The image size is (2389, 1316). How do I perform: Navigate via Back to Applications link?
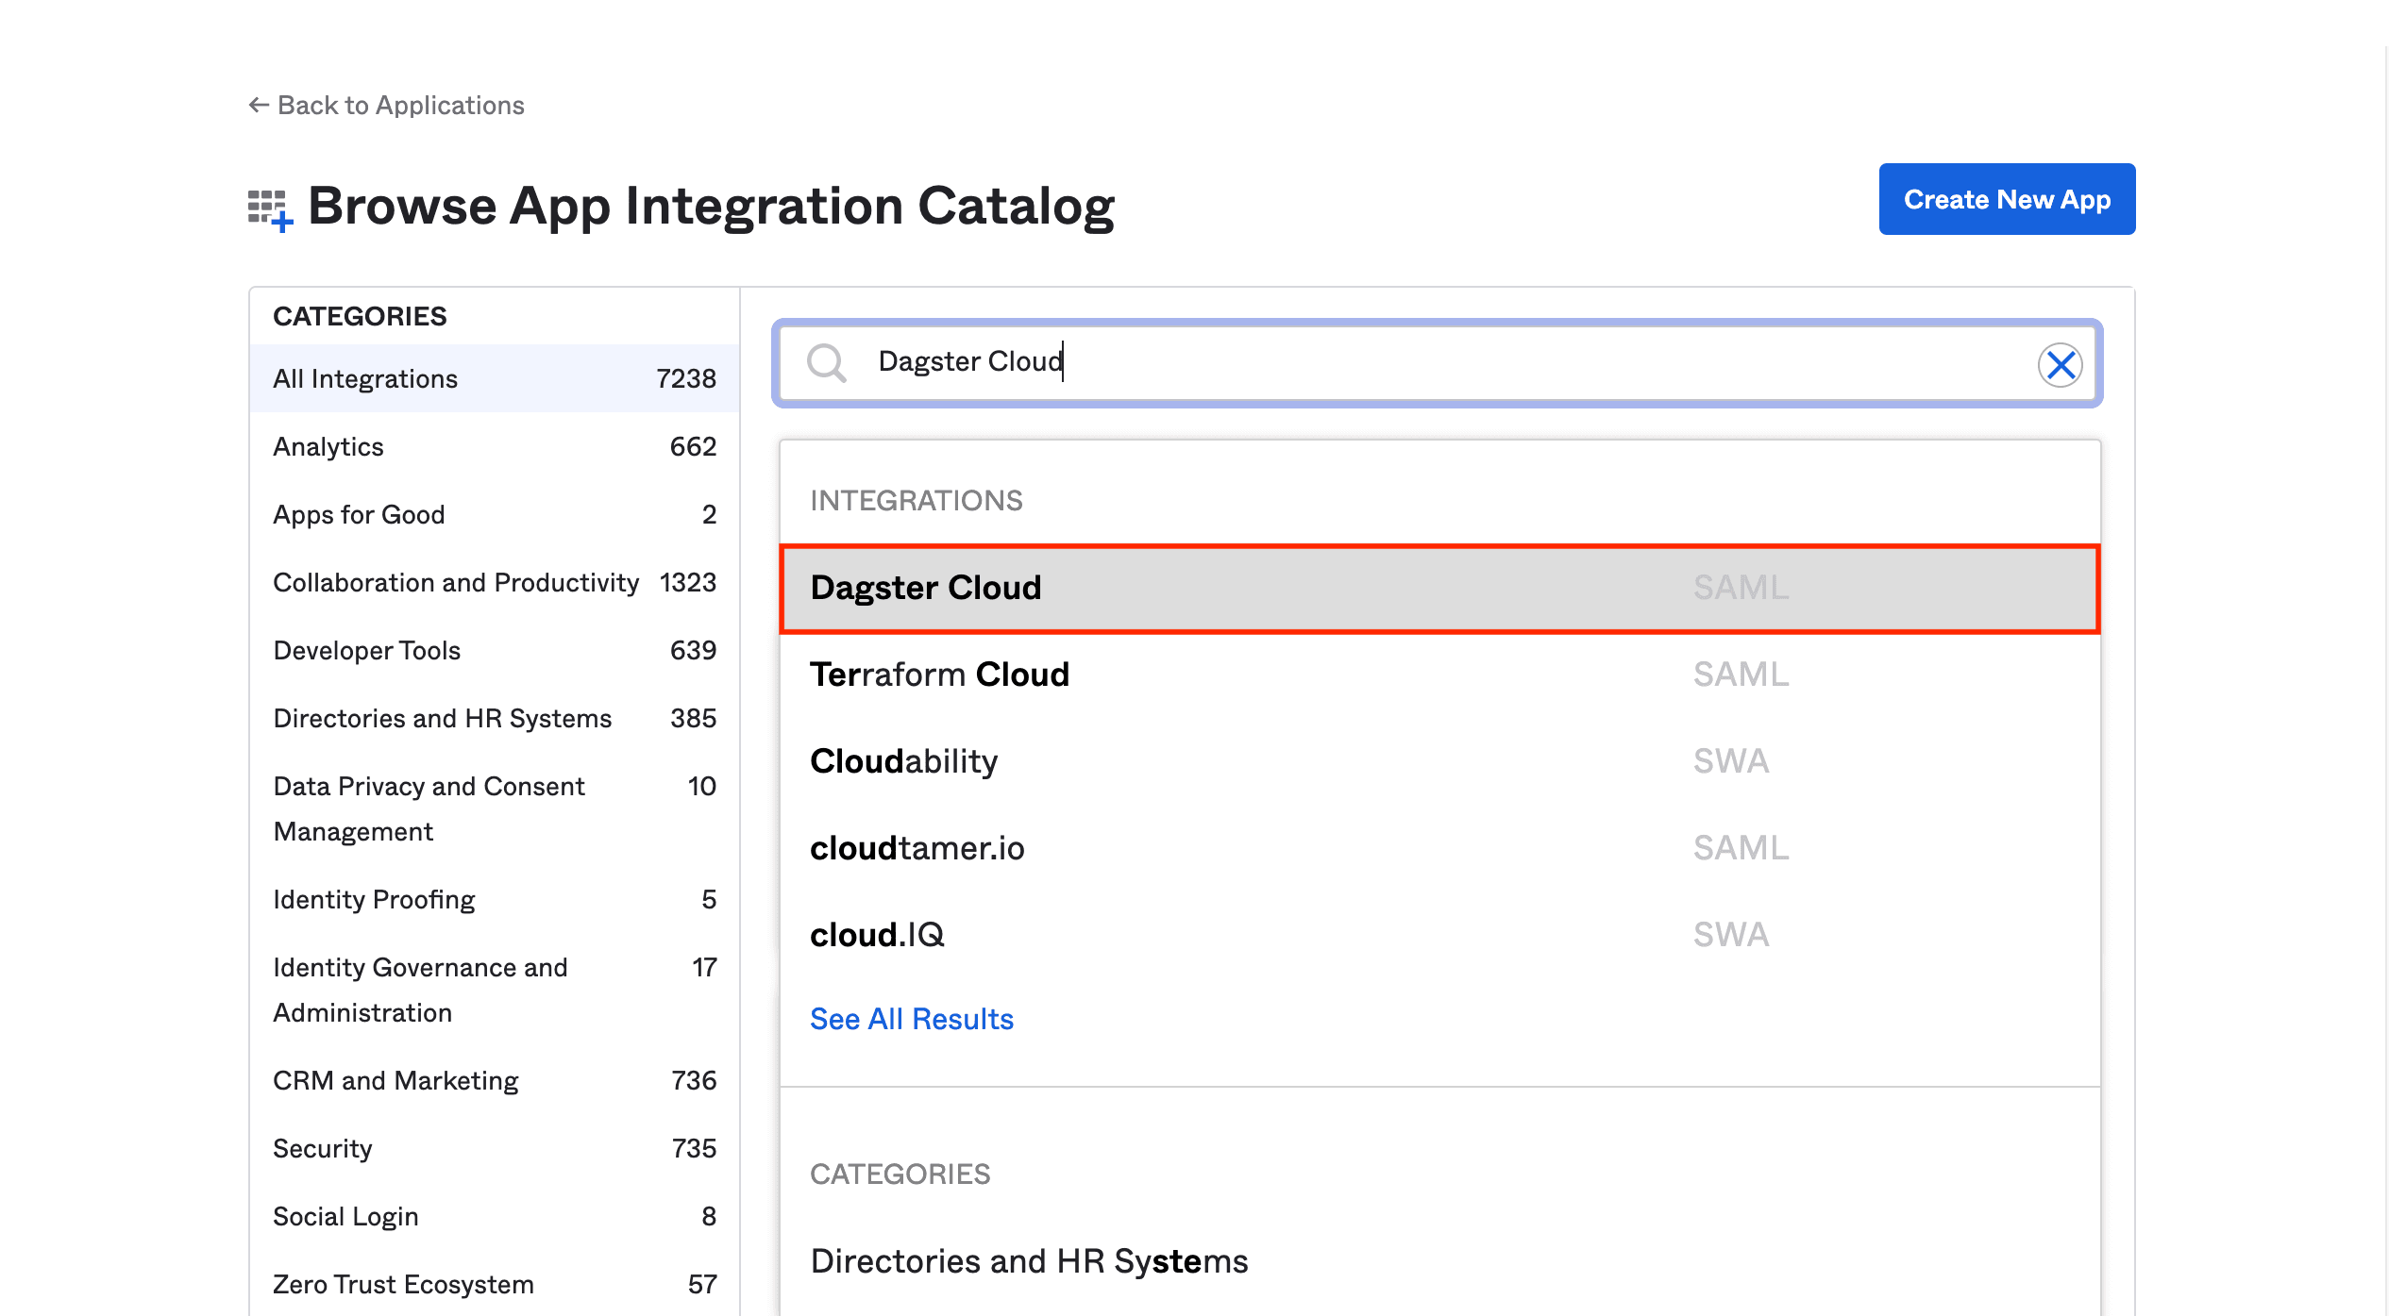coord(400,105)
